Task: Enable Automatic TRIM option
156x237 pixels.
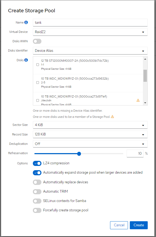Action: (x=37, y=192)
